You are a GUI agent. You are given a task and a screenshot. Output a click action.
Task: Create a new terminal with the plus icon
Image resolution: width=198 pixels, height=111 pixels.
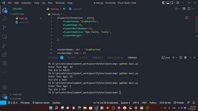click(x=173, y=58)
